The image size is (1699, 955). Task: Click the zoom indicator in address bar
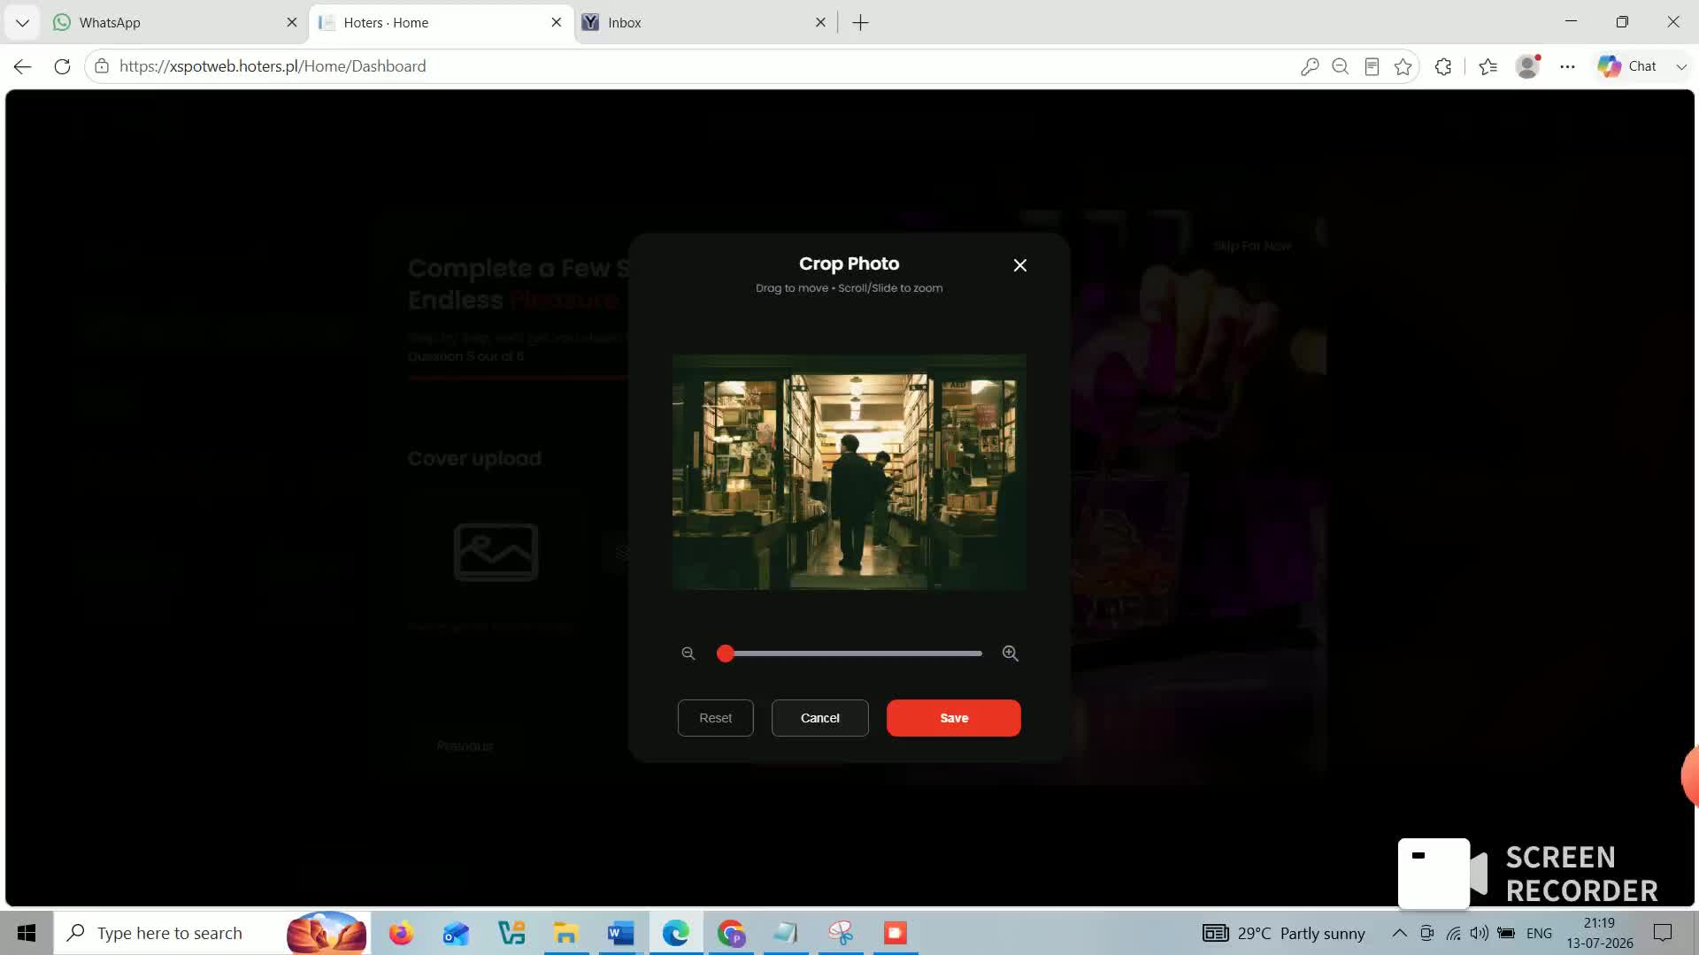1341,66
